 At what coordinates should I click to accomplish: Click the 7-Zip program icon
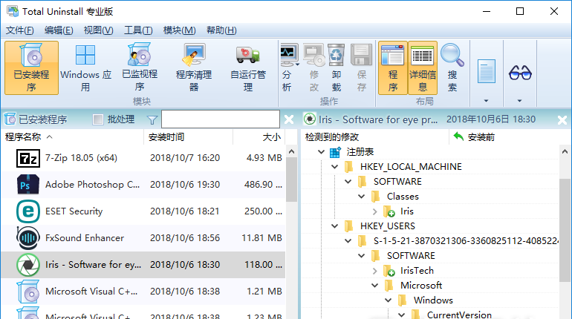(x=28, y=159)
